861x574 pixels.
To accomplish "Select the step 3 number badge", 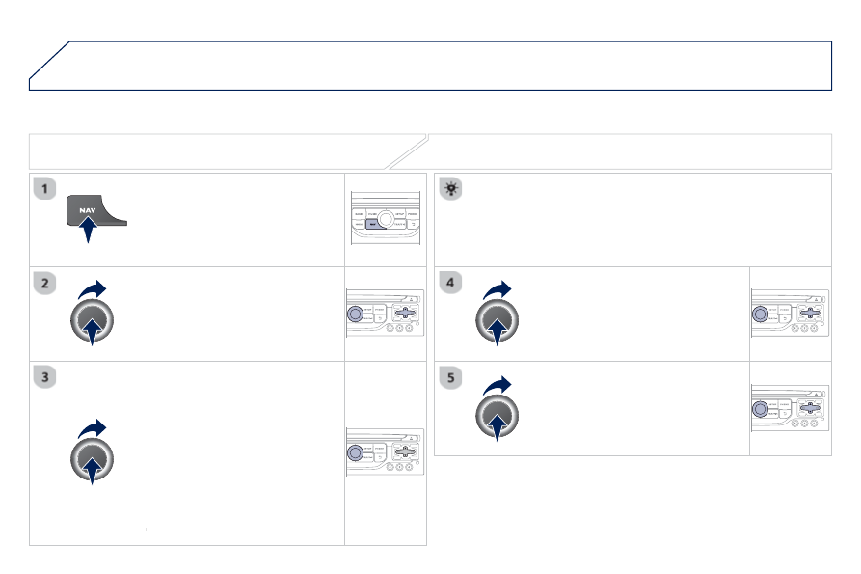I will (44, 377).
